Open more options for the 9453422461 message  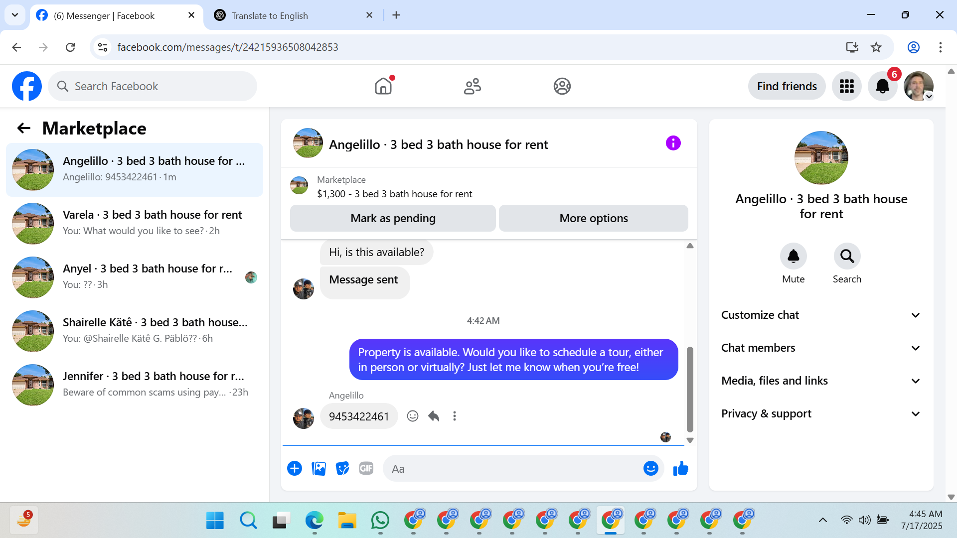pos(454,416)
